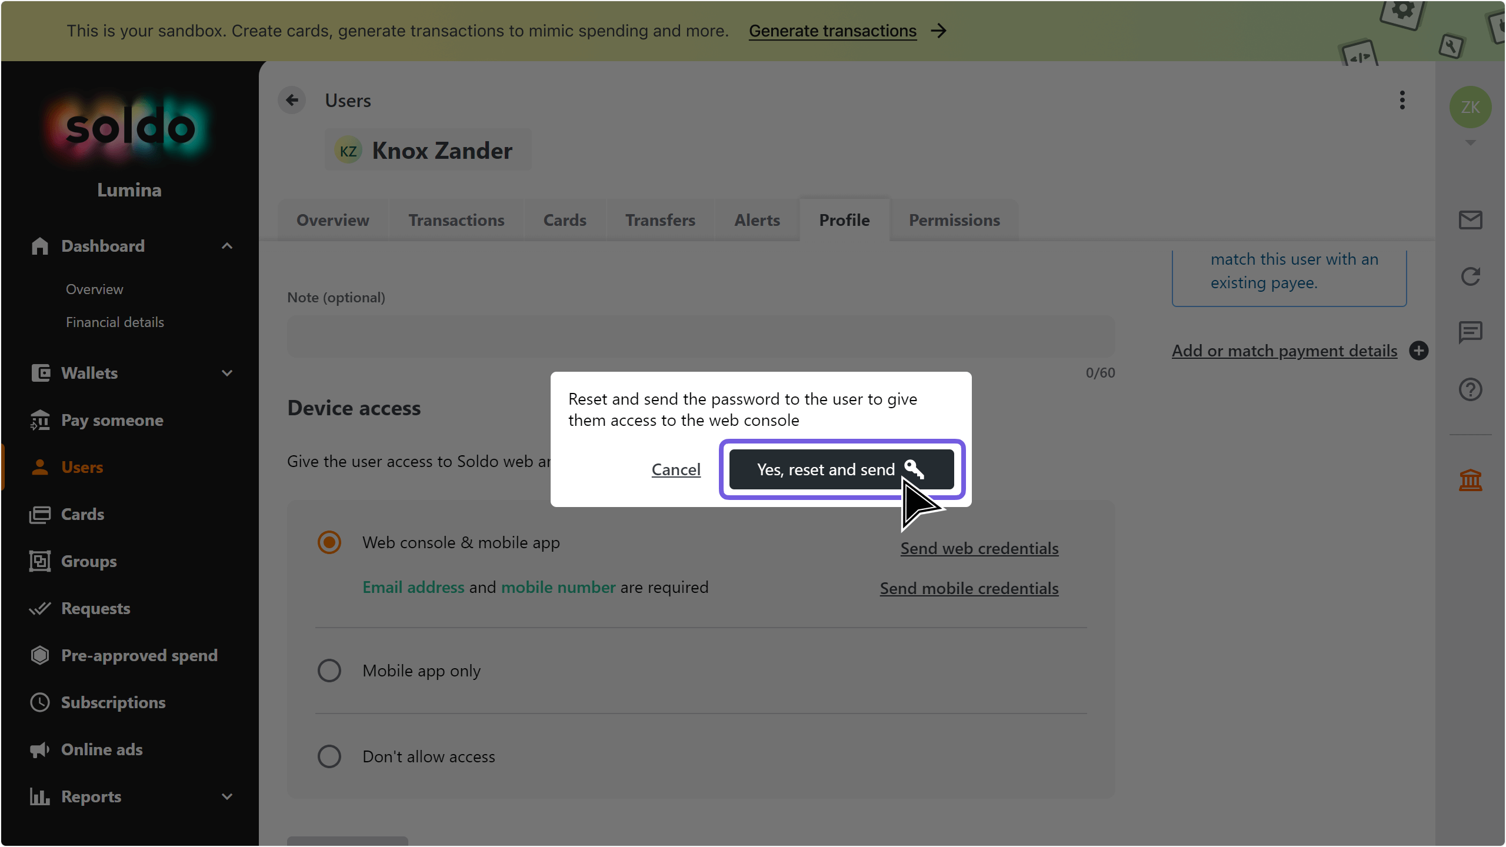
Task: Open the Groups section via its icon
Action: coord(39,561)
